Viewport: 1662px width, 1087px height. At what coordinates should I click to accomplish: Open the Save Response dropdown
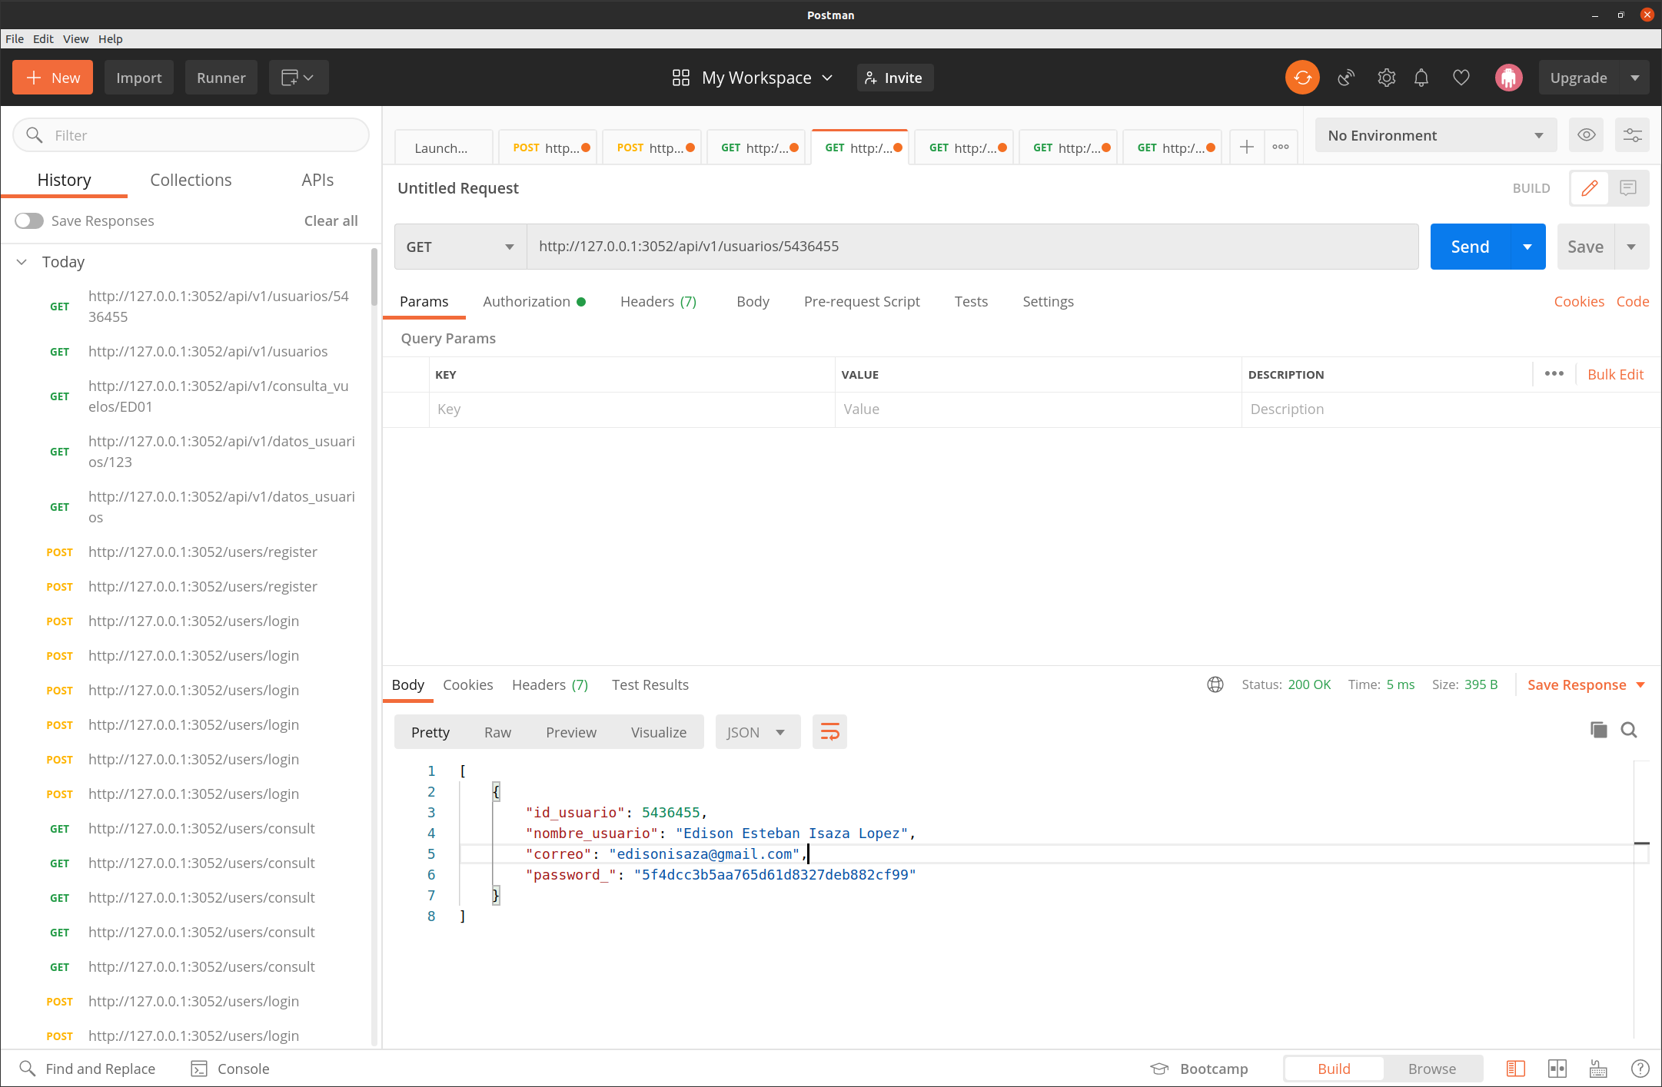tap(1585, 684)
